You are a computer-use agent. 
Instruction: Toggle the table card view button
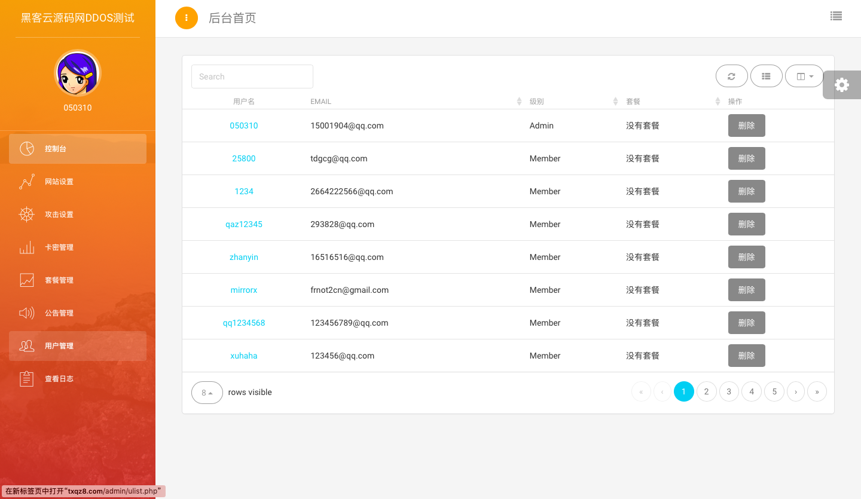pyautogui.click(x=766, y=76)
